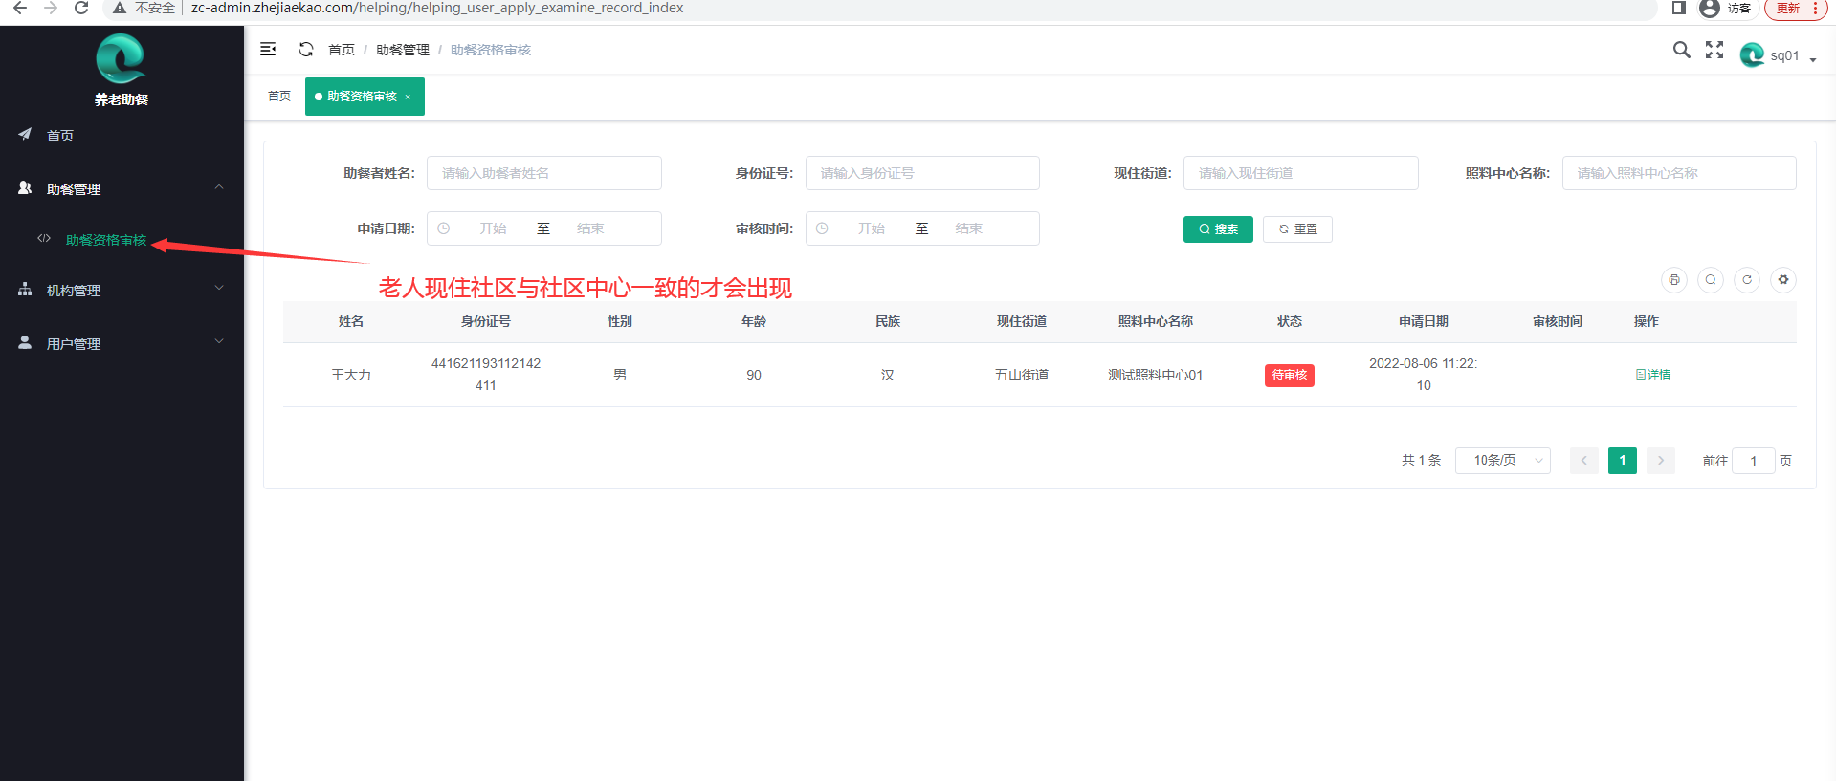This screenshot has height=781, width=1836.
Task: Click the 重置 button
Action: 1297,229
